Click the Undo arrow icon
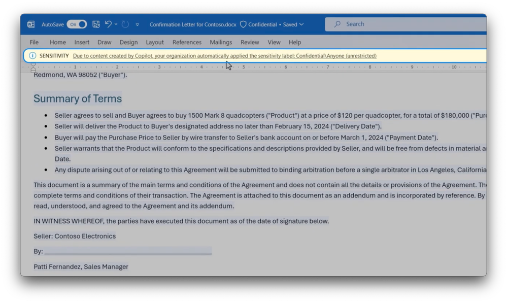Image resolution: width=507 pixels, height=303 pixels. tap(108, 24)
